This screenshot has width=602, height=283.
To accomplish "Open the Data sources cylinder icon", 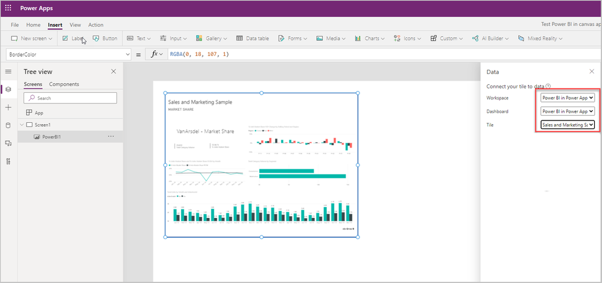I will 8,125.
